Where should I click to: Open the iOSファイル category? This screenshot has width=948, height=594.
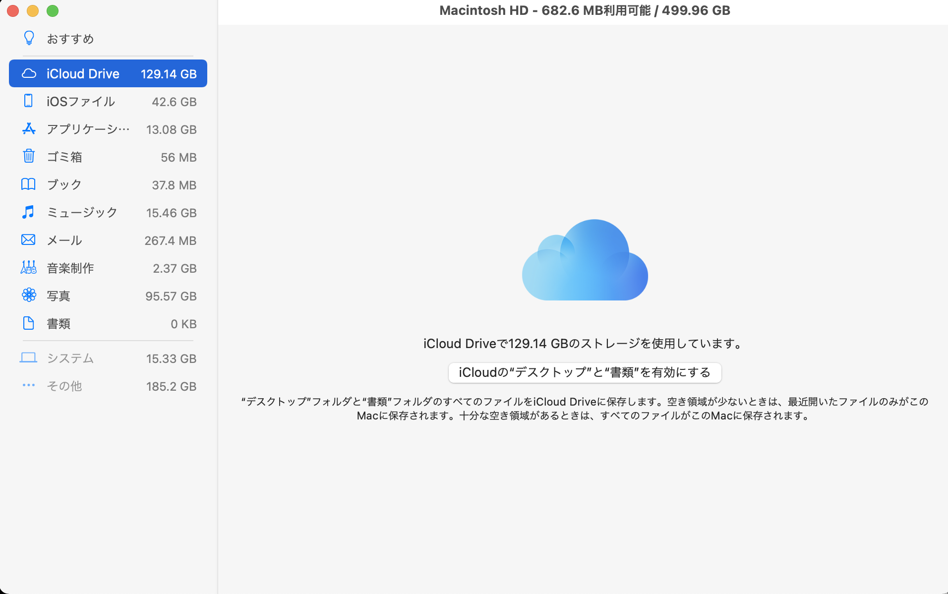click(x=108, y=102)
